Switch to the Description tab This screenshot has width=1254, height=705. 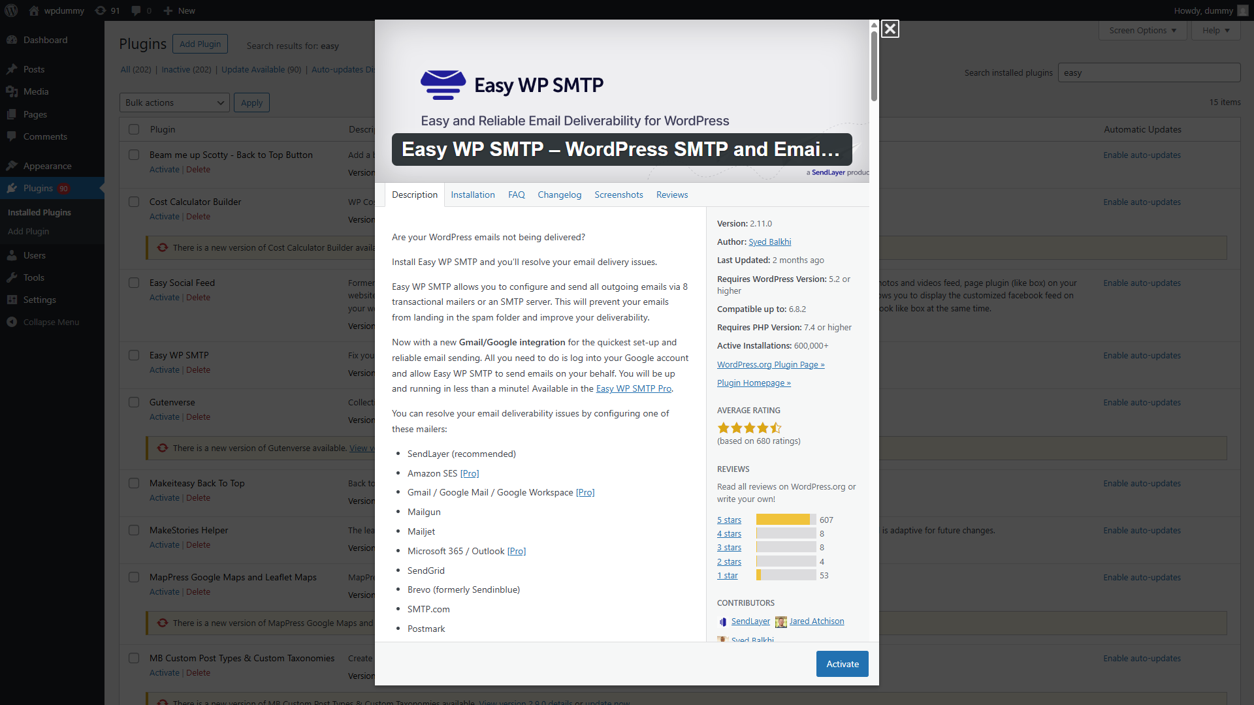[x=415, y=195]
